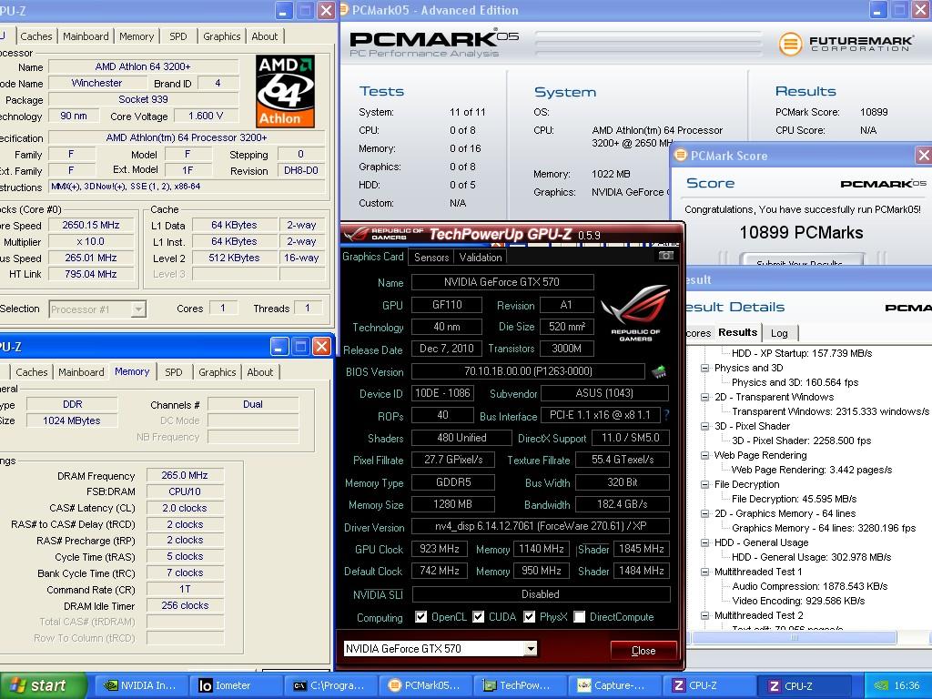Activate the second CPU-Z taskbar item
Viewport: 932px width, 699px height.
pyautogui.click(x=804, y=685)
